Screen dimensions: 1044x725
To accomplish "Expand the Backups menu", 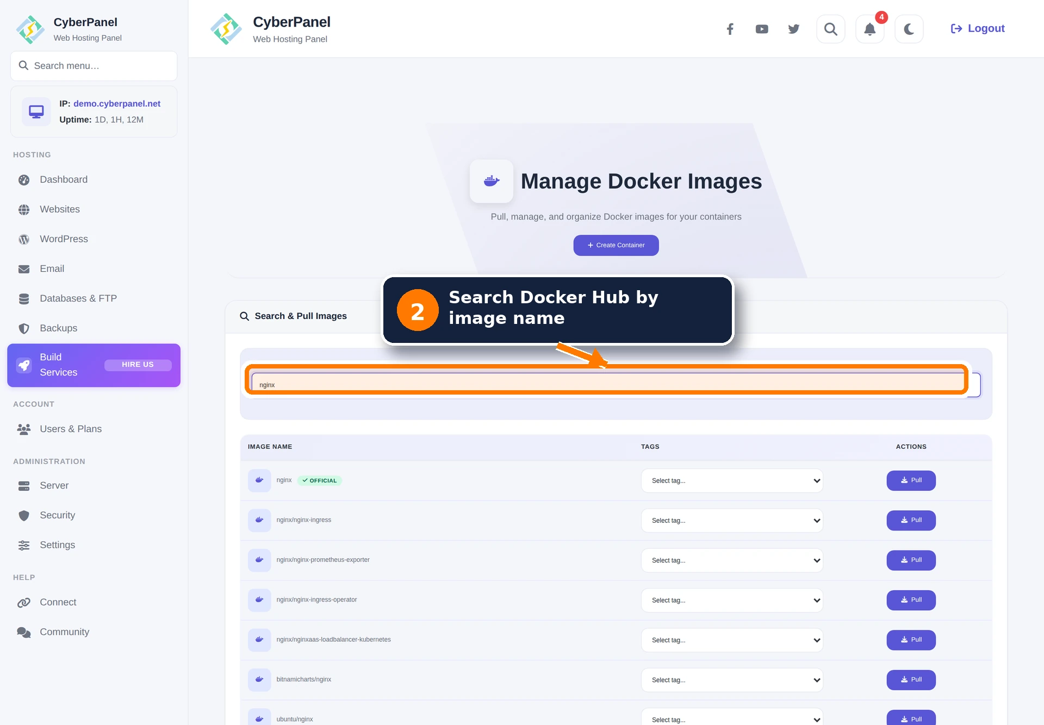I will coord(94,328).
